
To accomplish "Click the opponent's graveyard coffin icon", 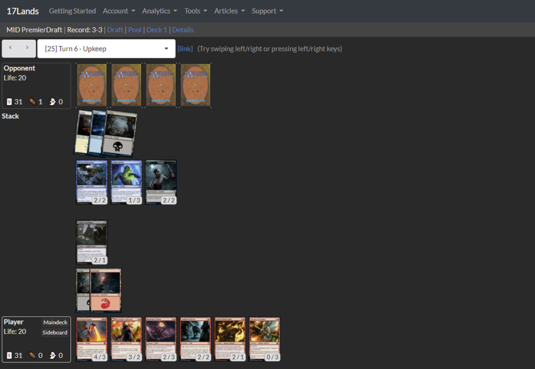I will (32, 102).
